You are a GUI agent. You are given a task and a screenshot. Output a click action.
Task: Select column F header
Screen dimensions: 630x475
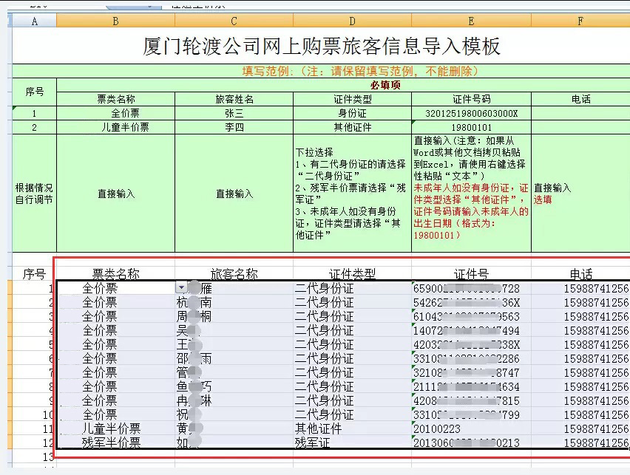coord(580,21)
